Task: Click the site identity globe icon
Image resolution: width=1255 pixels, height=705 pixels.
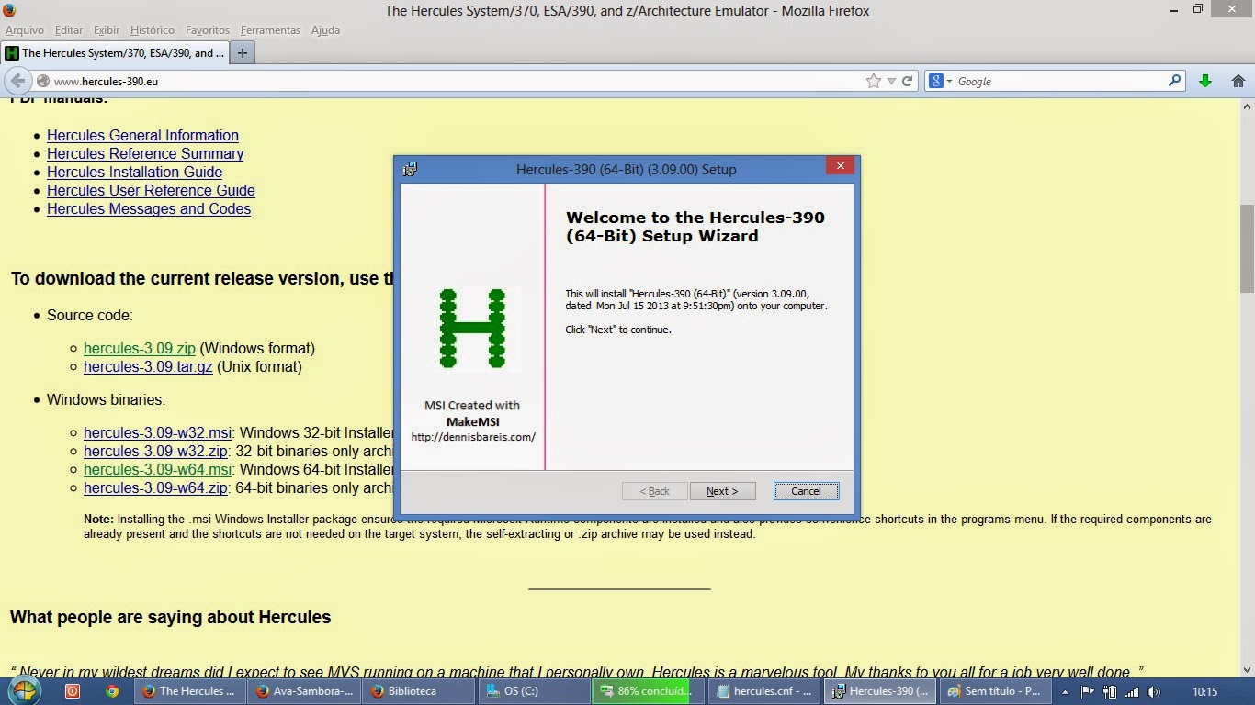Action: tap(43, 81)
